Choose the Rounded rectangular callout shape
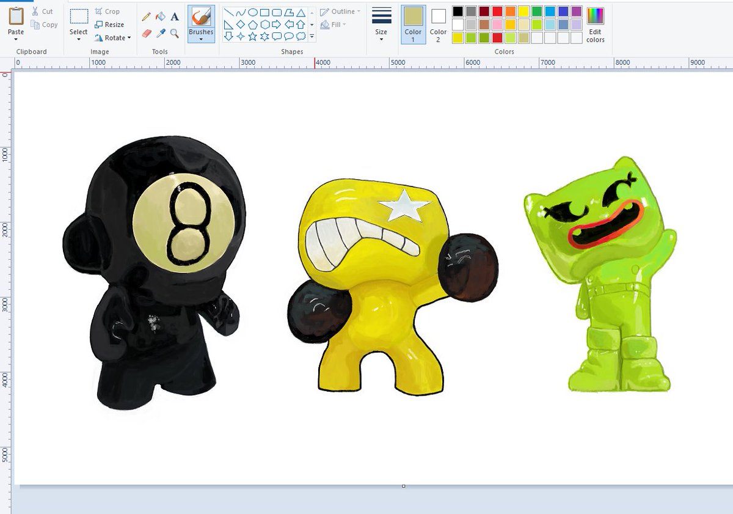The width and height of the screenshot is (733, 514). point(277,36)
